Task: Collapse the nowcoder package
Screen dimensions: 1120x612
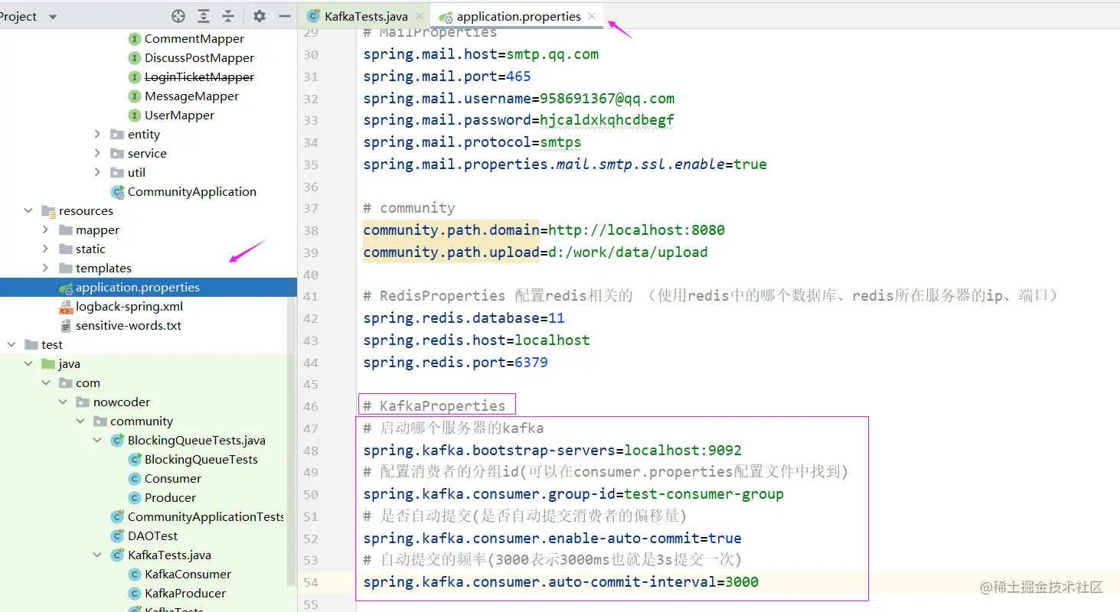Action: click(63, 402)
